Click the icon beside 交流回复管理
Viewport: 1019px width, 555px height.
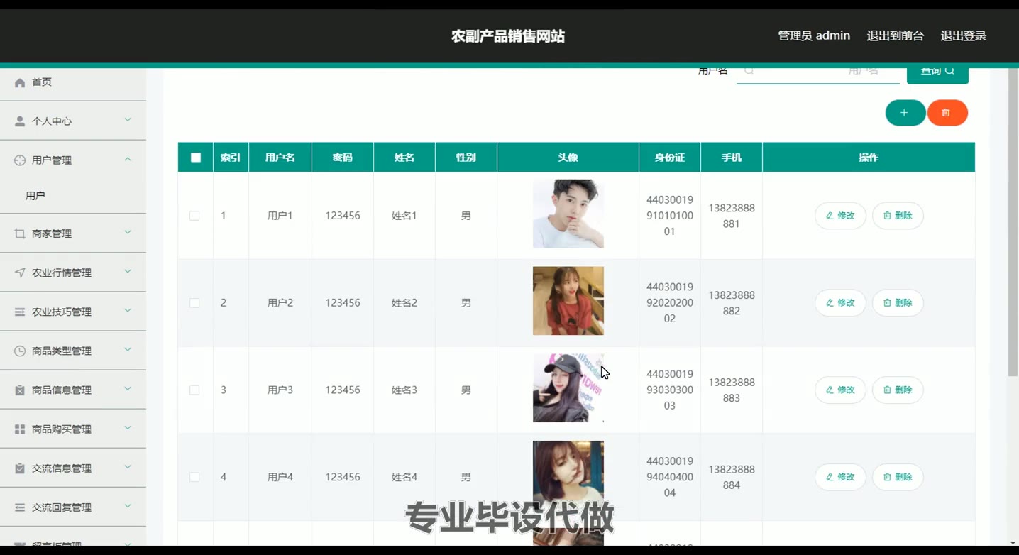pyautogui.click(x=20, y=507)
